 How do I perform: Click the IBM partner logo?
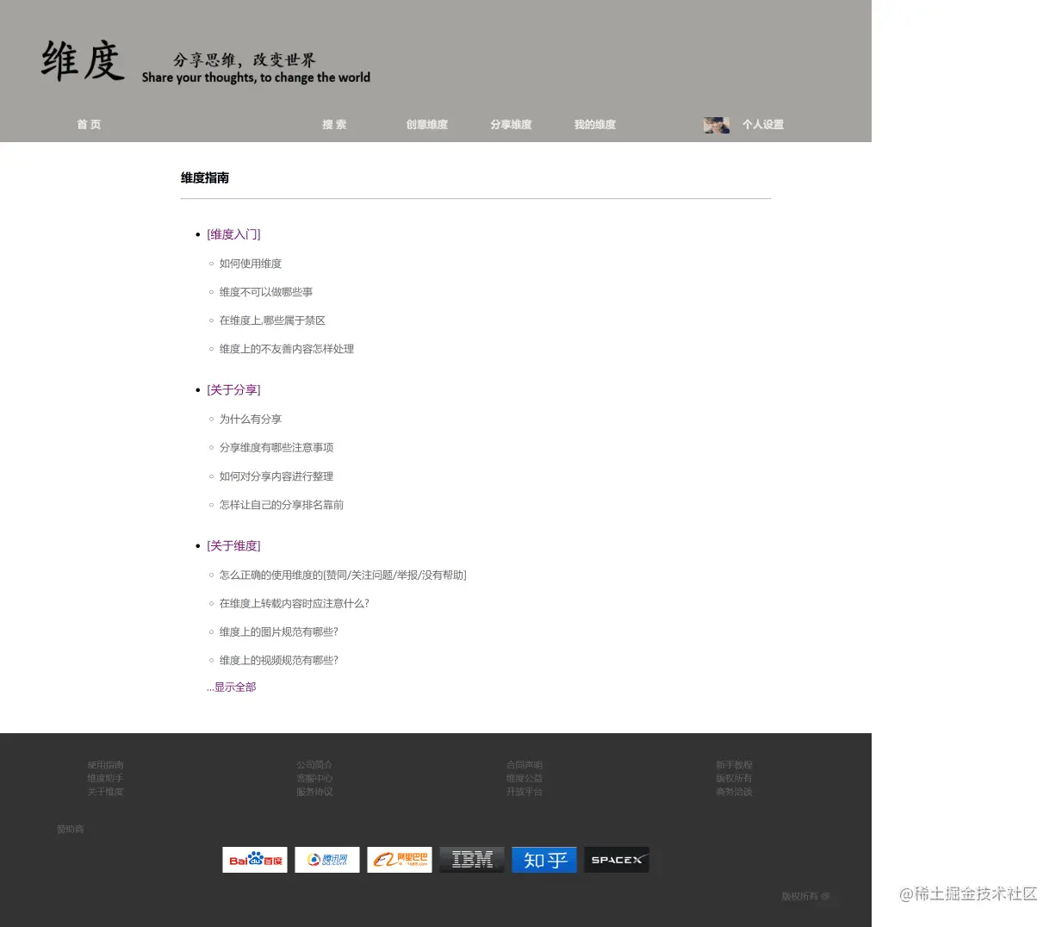tap(471, 859)
